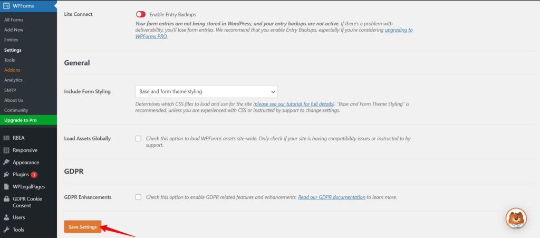Click the WPForms sidebar icon
This screenshot has height=238, width=540.
click(x=6, y=6)
